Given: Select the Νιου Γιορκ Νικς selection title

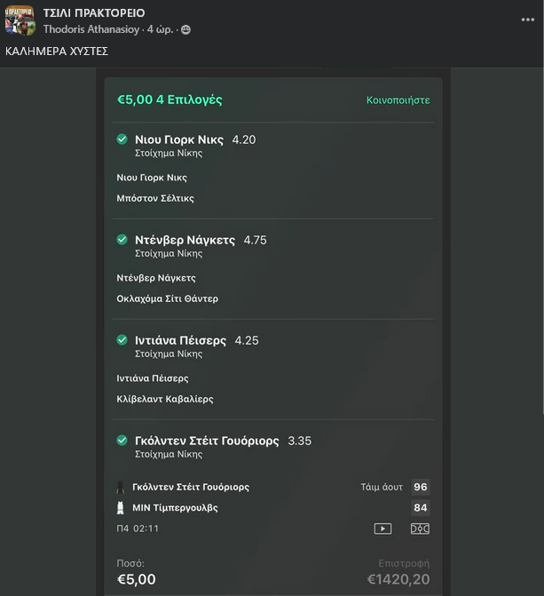Looking at the screenshot, I should pos(179,139).
